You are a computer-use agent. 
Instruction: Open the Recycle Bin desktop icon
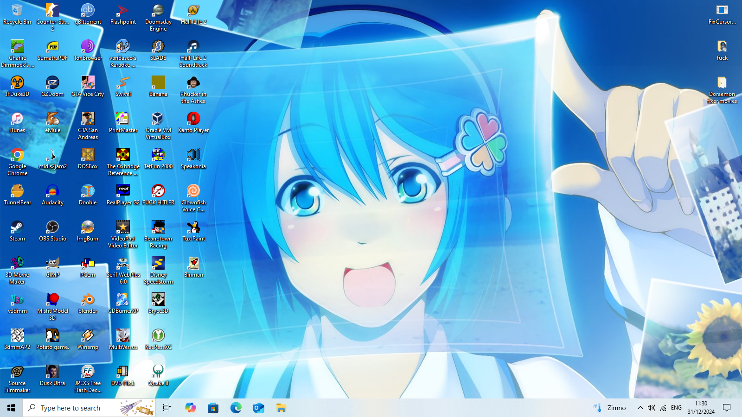point(17,14)
